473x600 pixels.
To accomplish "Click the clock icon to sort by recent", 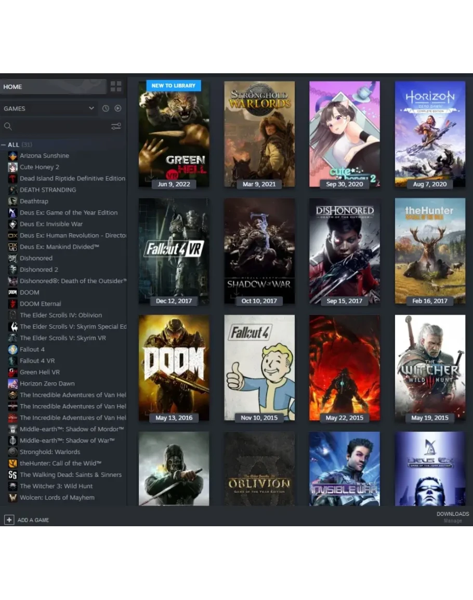I will (x=106, y=109).
